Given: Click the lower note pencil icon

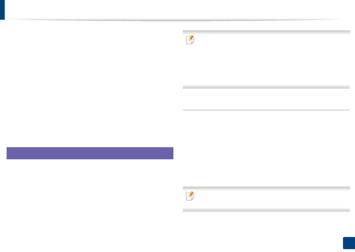Looking at the screenshot, I should point(190,196).
